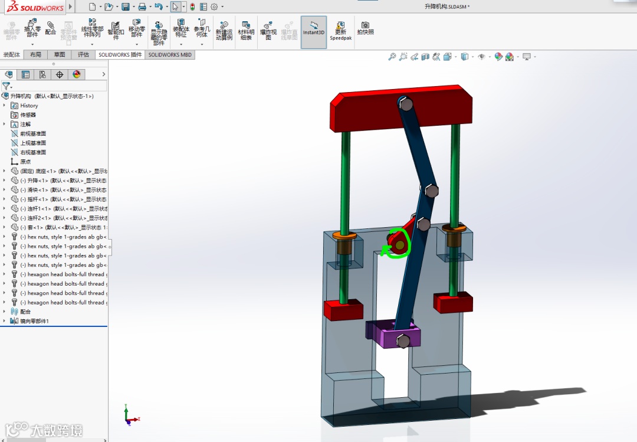
Task: Click the tree filter funnel icon
Action: (x=6, y=86)
